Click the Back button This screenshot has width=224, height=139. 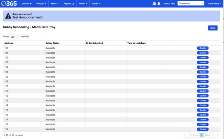213,28
